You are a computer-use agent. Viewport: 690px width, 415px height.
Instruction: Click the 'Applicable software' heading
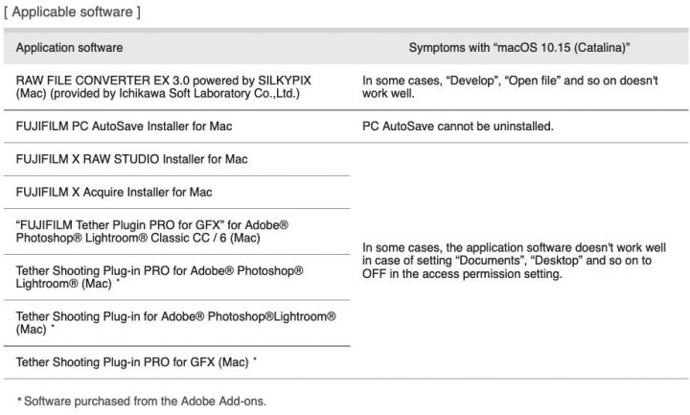pos(73,12)
